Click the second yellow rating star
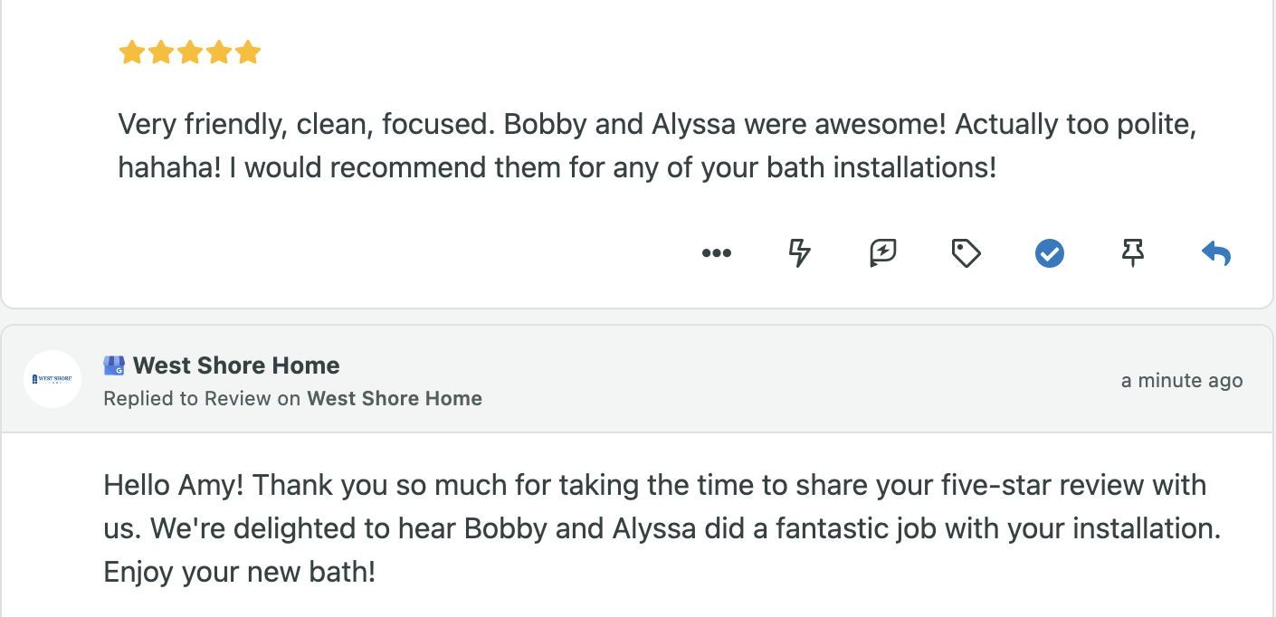Image resolution: width=1276 pixels, height=617 pixels. tap(161, 52)
